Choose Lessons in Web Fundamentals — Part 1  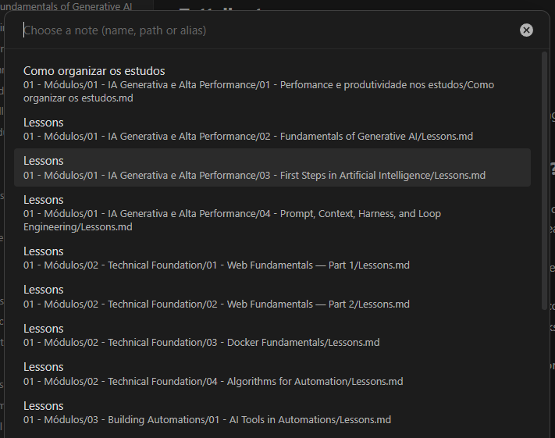tap(272, 258)
